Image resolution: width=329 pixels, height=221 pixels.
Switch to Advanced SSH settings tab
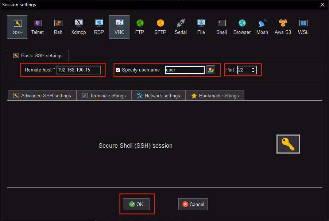(42, 96)
